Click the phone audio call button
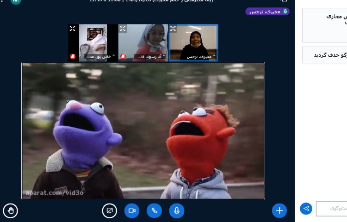Image resolution: width=347 pixels, height=222 pixels. coord(154,211)
